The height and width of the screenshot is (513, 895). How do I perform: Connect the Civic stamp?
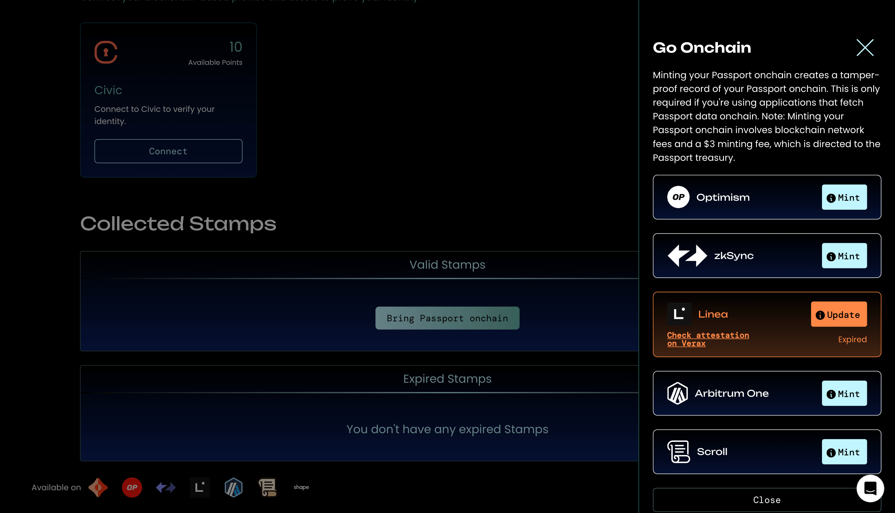(168, 151)
